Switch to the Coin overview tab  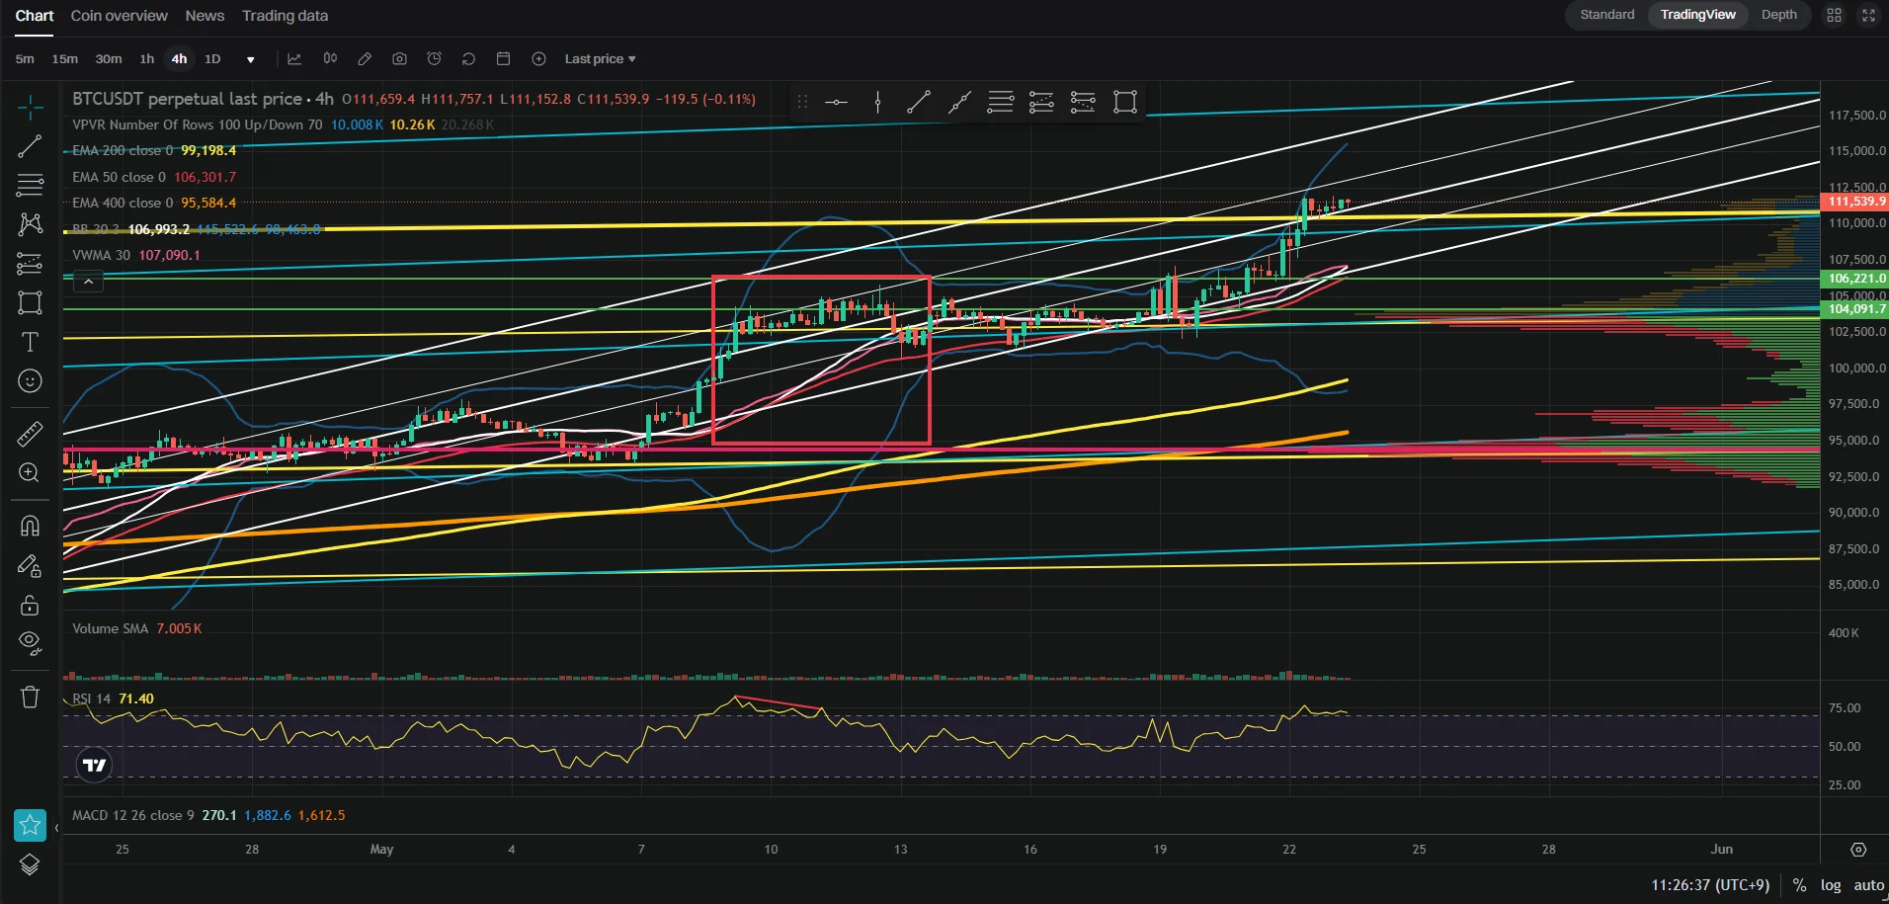coord(119,16)
